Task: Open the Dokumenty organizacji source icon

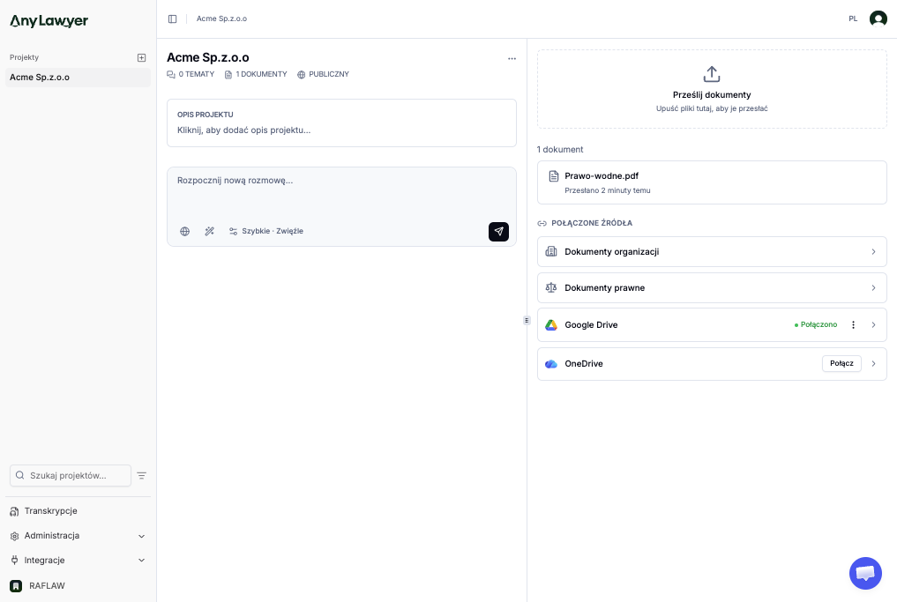Action: (551, 251)
